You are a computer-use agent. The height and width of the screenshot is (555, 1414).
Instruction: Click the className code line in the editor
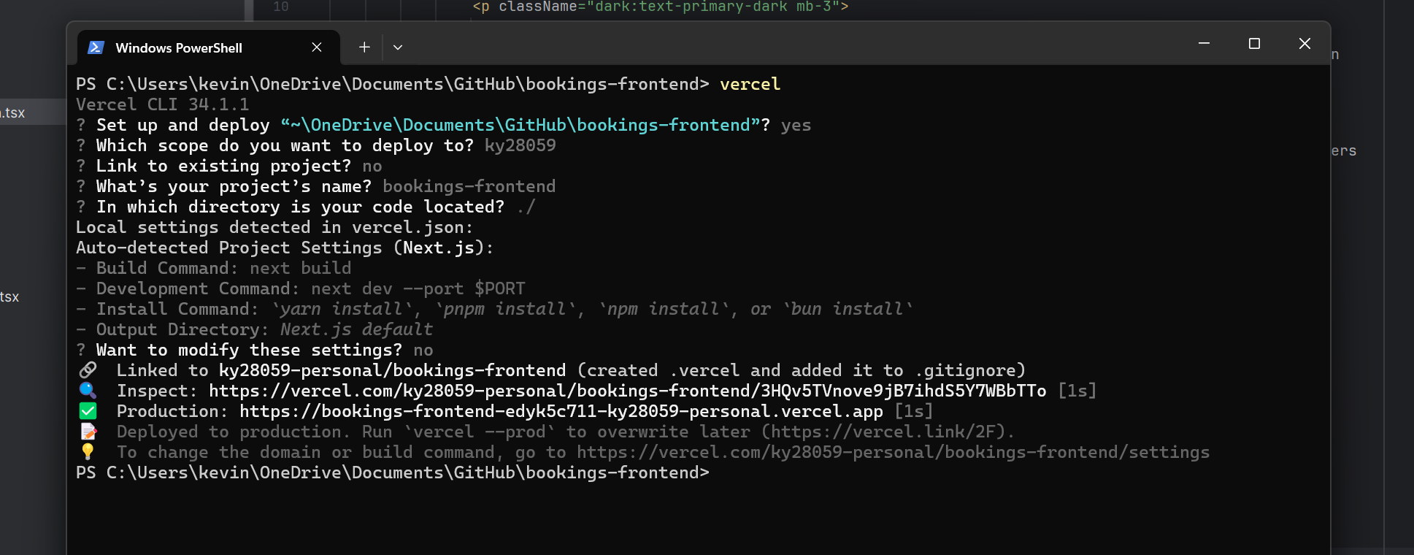661,7
